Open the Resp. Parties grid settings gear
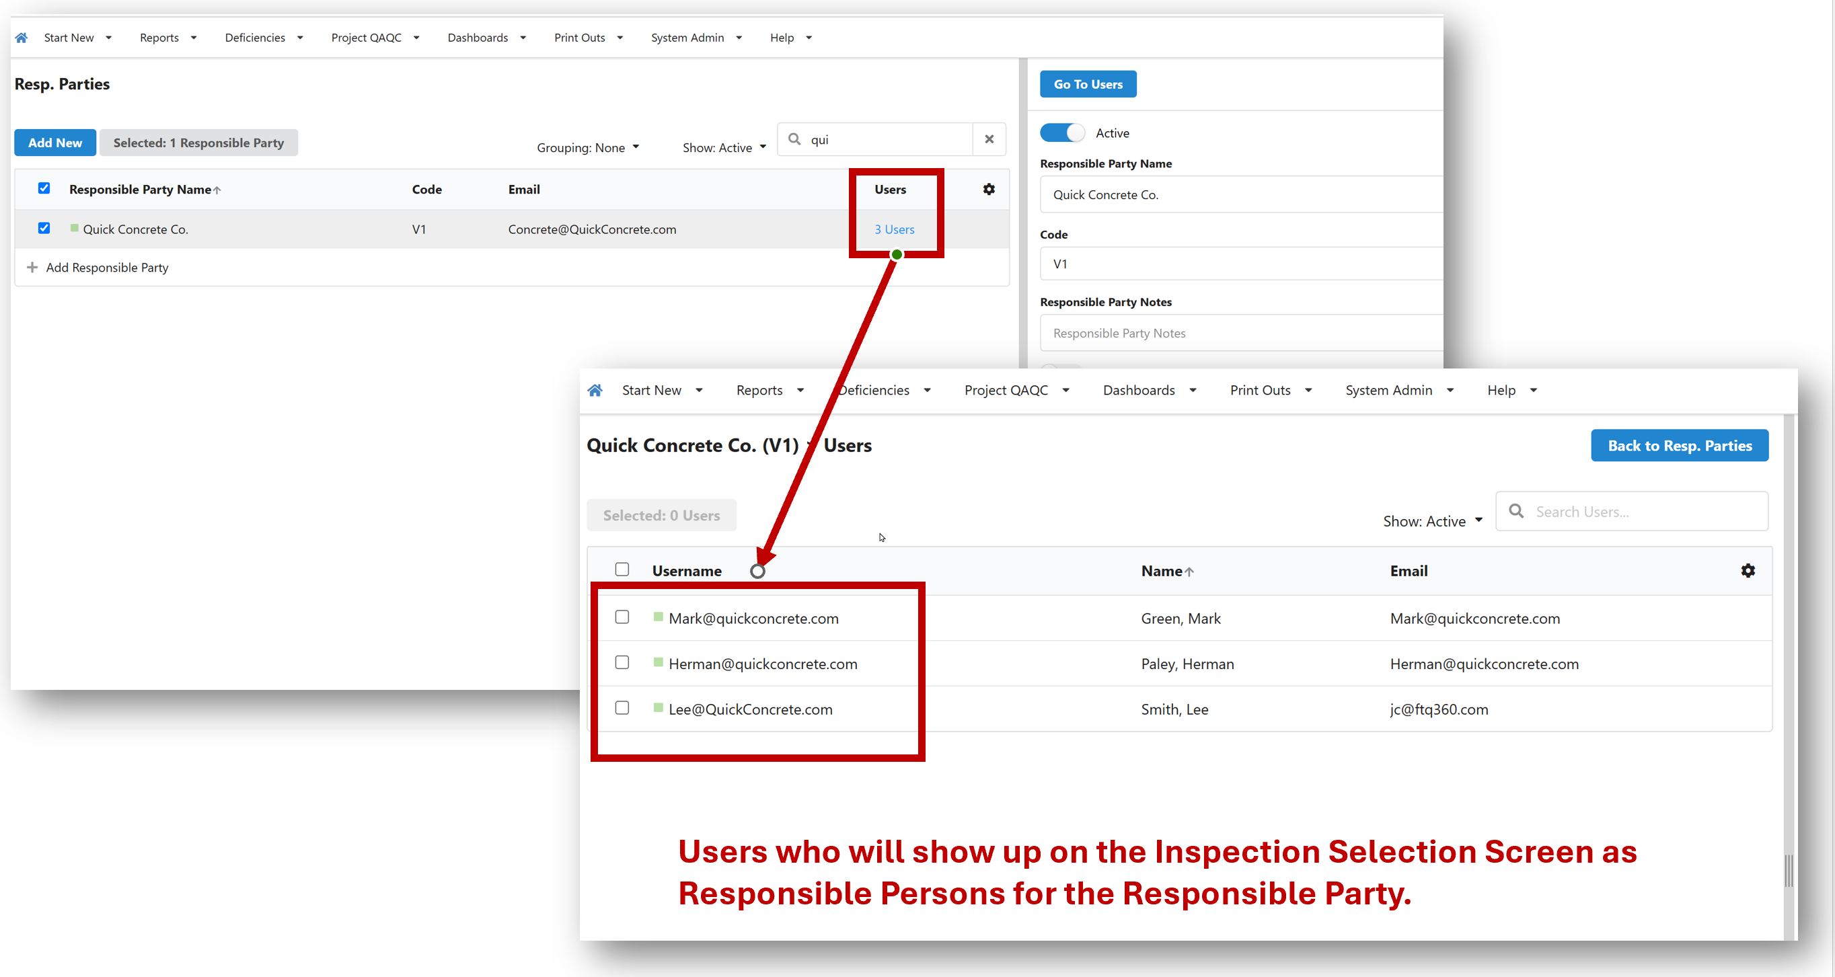This screenshot has height=977, width=1835. 989,190
